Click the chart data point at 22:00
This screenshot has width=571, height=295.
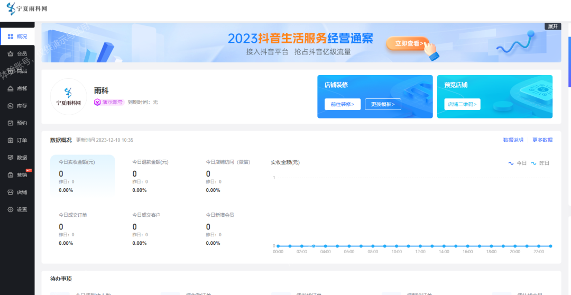point(539,246)
